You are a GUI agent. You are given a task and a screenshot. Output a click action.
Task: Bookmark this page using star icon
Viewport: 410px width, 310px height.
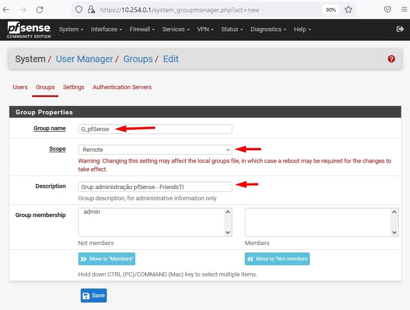(348, 9)
